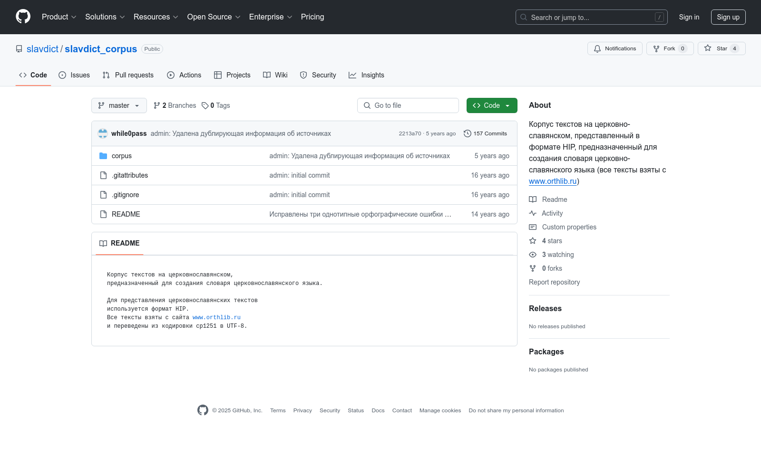Open commit hash 2213a70

[x=410, y=133]
